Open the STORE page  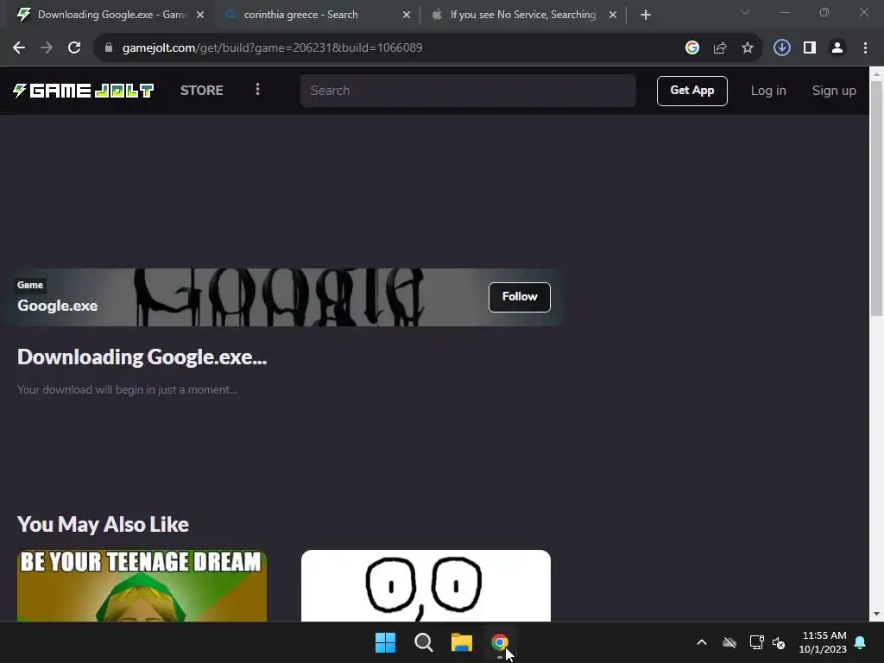coord(202,91)
